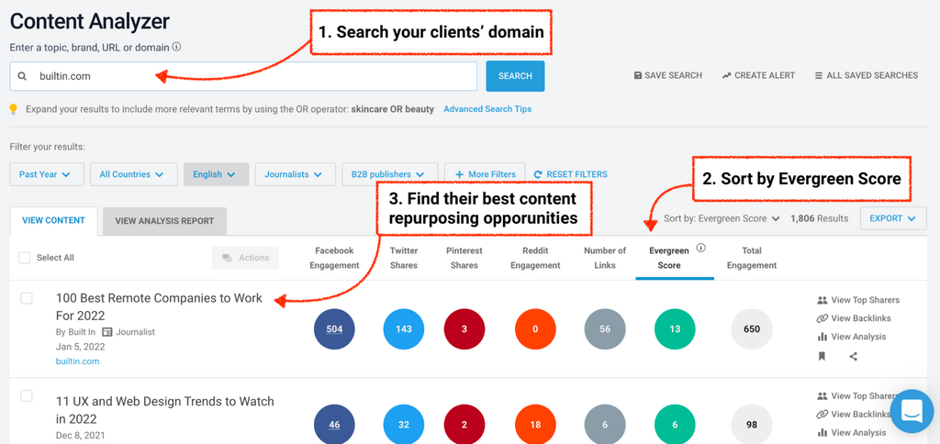Click the Create Alert icon
This screenshot has height=444, width=940.
pyautogui.click(x=727, y=75)
